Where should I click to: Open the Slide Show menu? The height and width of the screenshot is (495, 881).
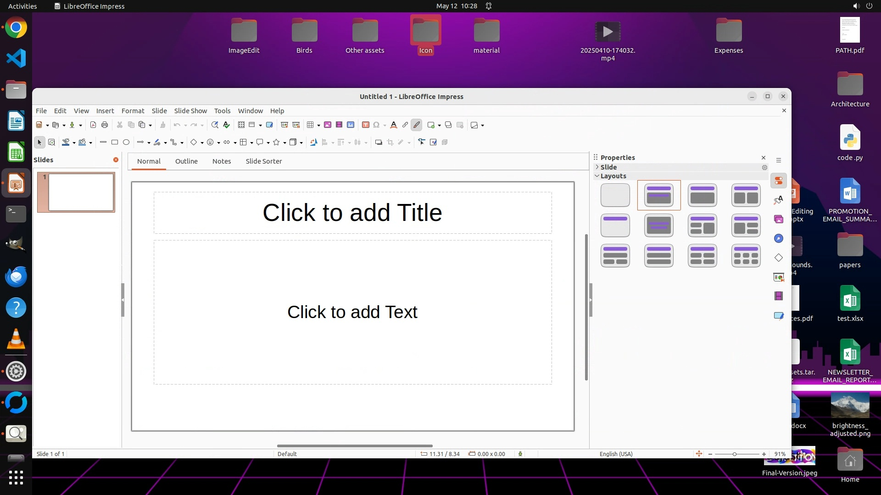tap(190, 111)
